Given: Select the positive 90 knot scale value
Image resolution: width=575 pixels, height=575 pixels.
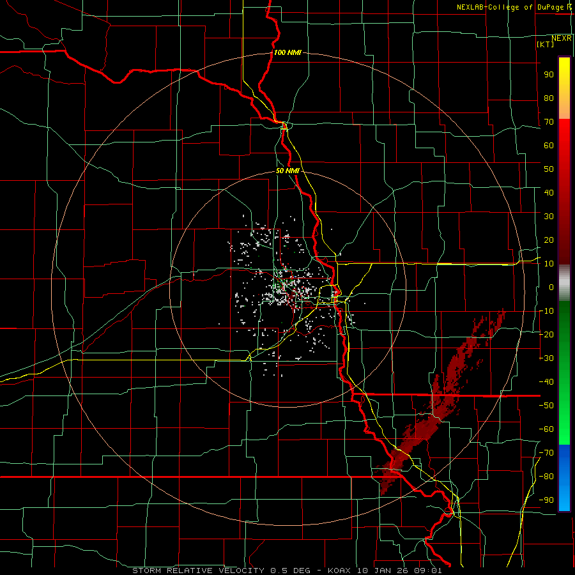Looking at the screenshot, I should click(x=549, y=75).
